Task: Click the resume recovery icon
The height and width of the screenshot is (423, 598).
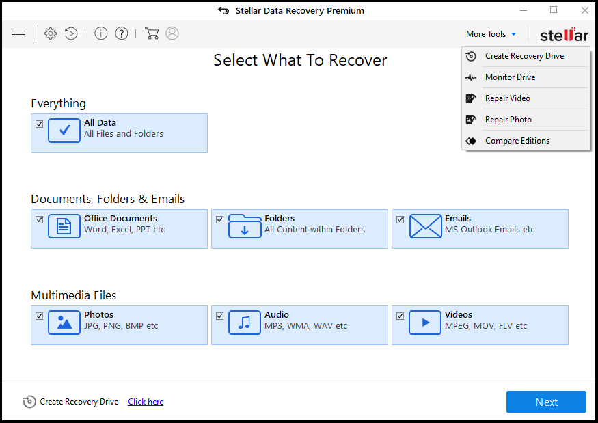Action: [71, 33]
